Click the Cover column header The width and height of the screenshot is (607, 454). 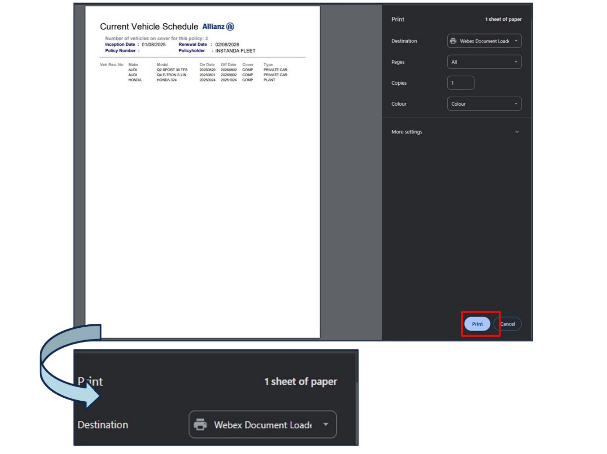(248, 64)
